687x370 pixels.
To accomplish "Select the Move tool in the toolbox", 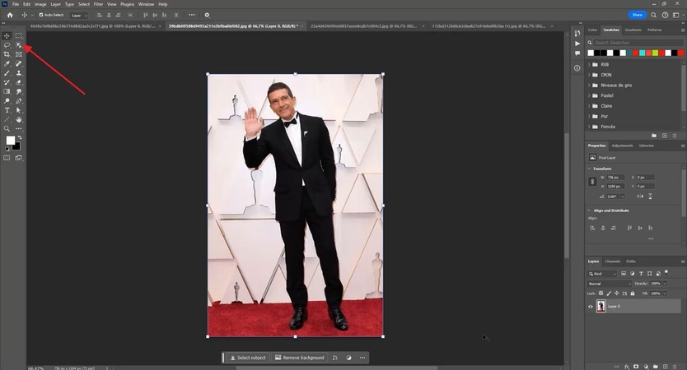I will pos(7,36).
